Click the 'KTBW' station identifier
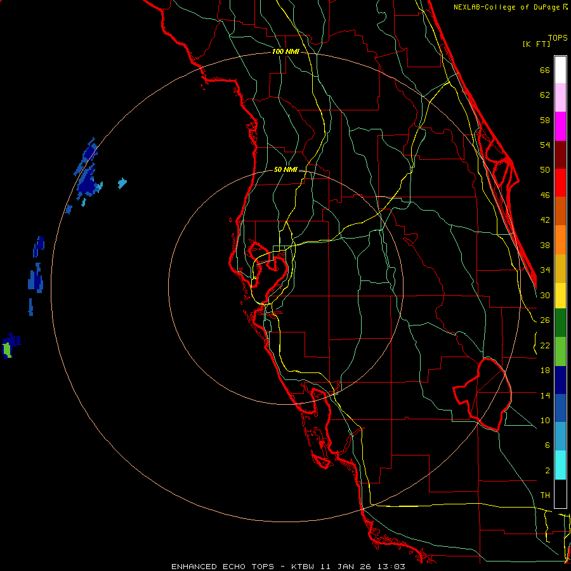 [302, 567]
